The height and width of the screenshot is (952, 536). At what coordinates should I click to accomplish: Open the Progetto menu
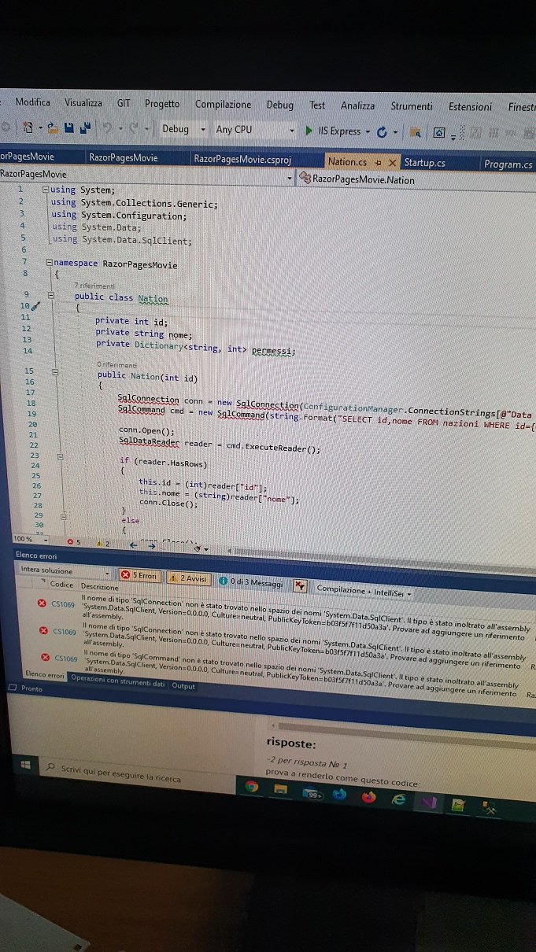(x=162, y=104)
